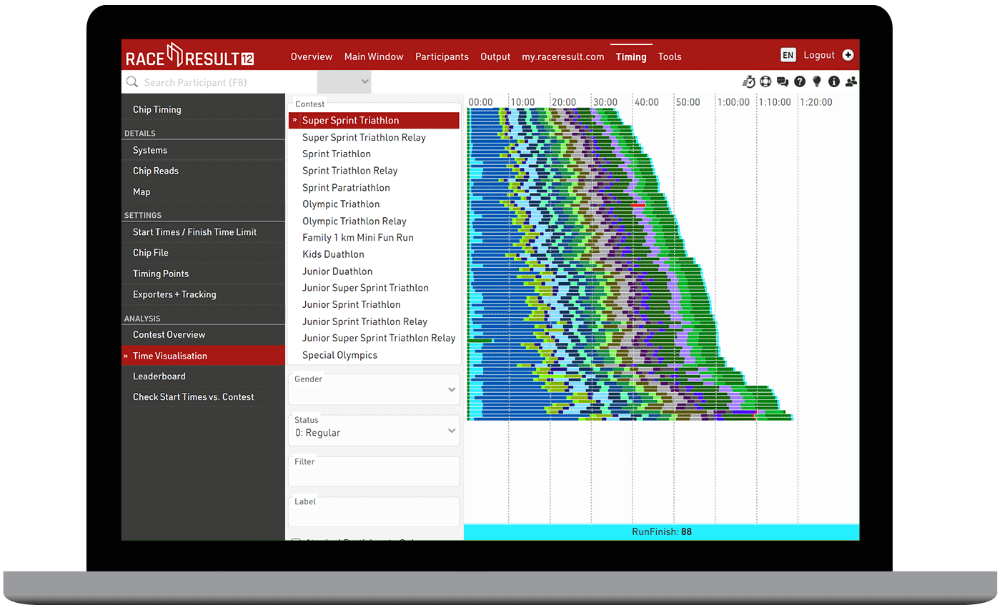Click the plus circle icon beside Logout

tap(848, 55)
